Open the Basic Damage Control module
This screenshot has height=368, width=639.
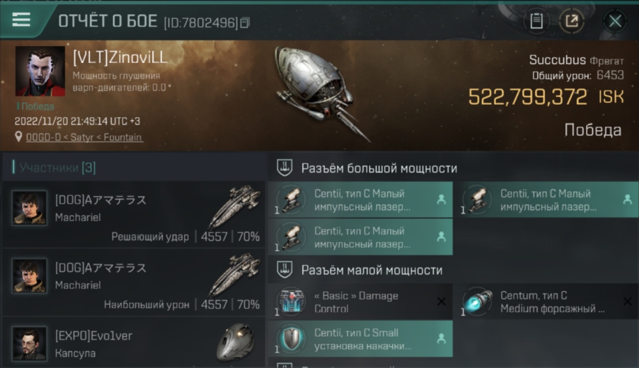click(x=360, y=302)
